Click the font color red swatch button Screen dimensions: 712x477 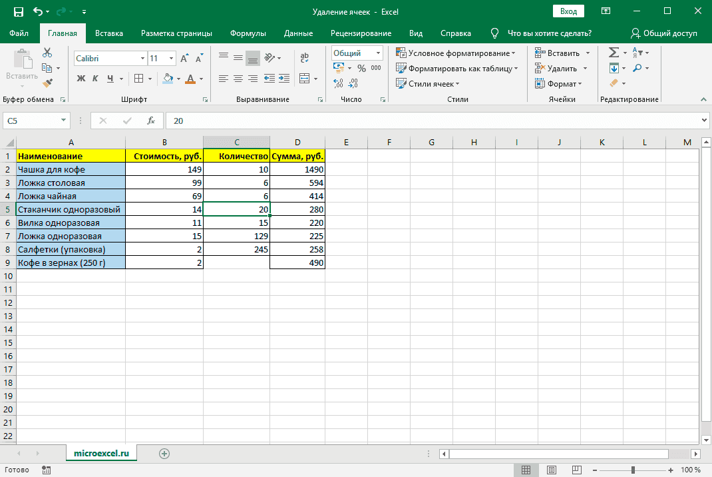pos(192,79)
